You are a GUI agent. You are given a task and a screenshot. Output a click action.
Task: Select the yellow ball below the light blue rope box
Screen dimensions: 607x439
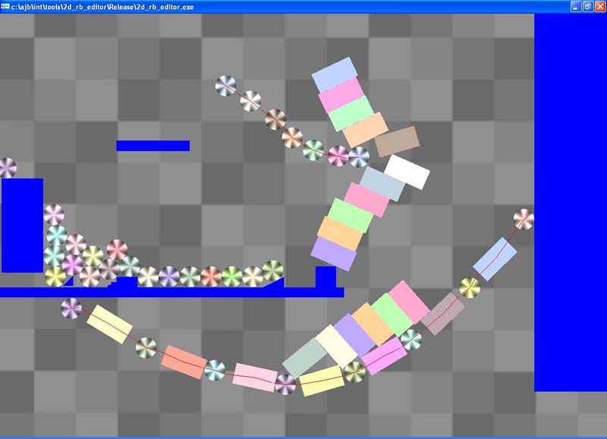470,288
